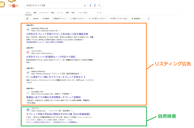Click コエテコ site favicon
Viewport: 194px width, 128px height.
point(28,109)
